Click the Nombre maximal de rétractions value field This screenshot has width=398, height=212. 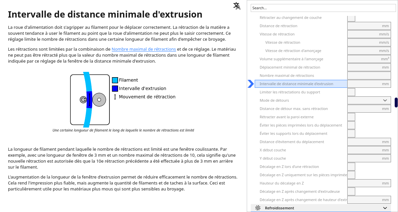pos(369,76)
